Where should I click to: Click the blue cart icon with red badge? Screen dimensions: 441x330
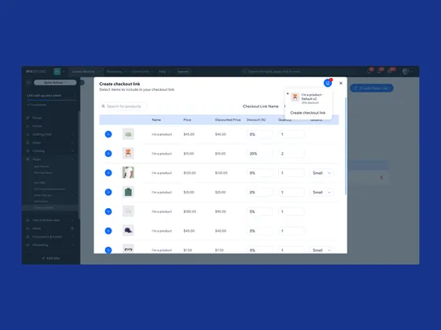[328, 83]
